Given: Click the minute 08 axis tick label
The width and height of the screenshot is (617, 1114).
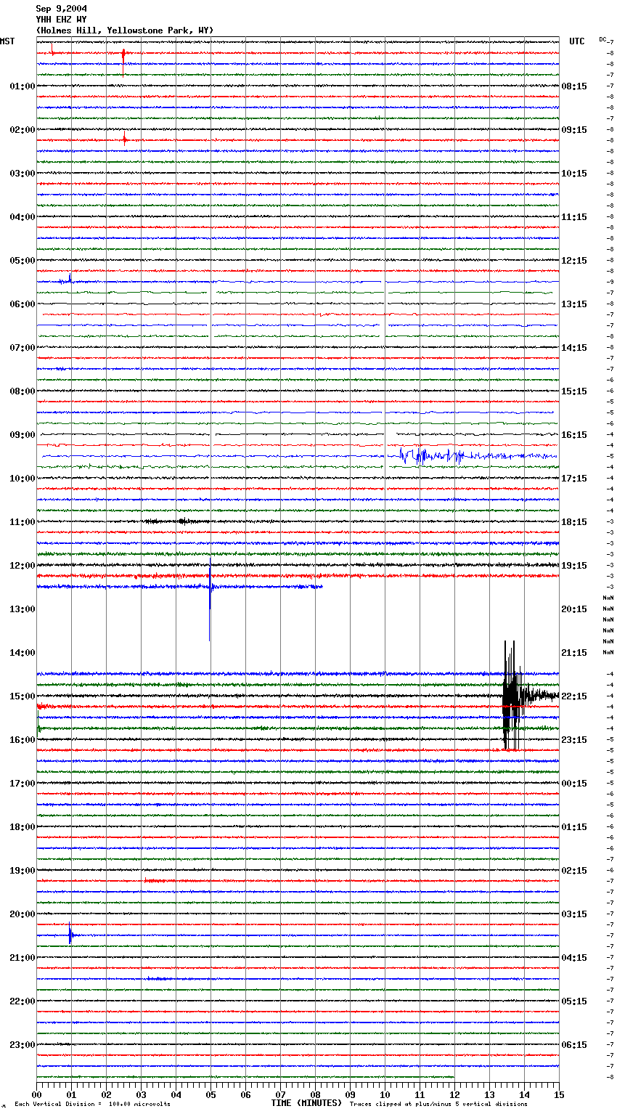Looking at the screenshot, I should click(315, 1094).
